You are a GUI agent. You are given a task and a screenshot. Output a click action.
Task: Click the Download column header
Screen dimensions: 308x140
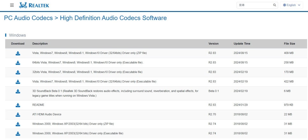point(18,44)
